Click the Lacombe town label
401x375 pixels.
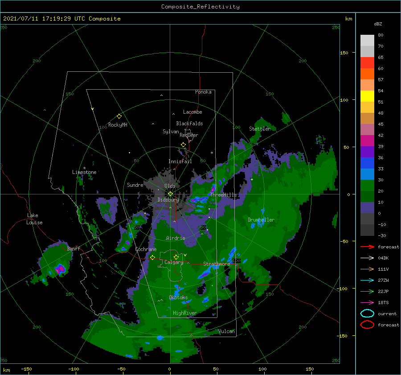point(192,112)
